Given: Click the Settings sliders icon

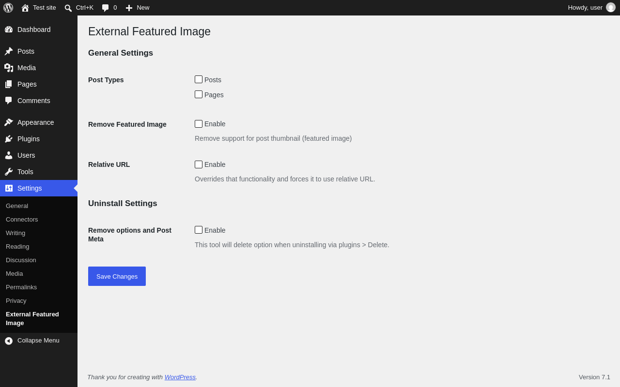Looking at the screenshot, I should pos(9,188).
